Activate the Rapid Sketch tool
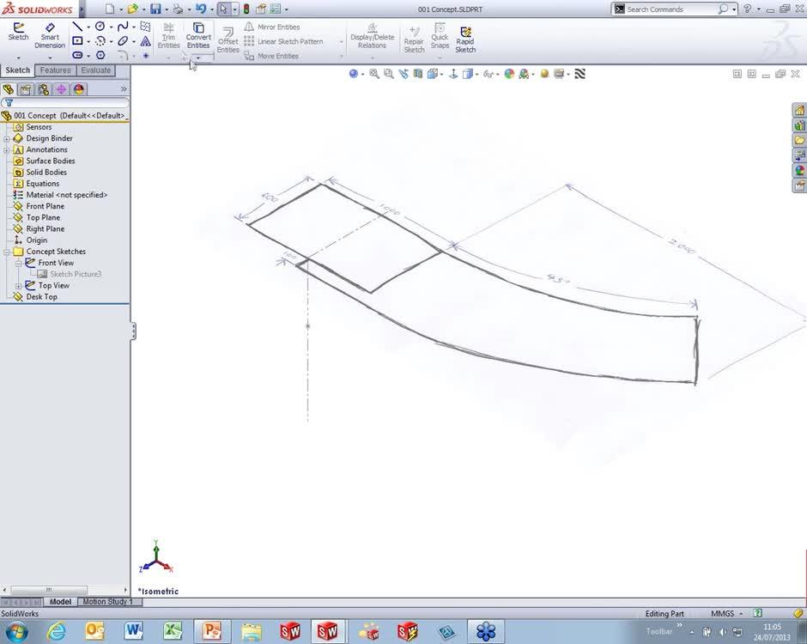807x644 pixels. [464, 39]
